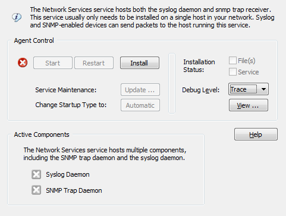Click the Debug Level label
Image resolution: width=286 pixels, height=216 pixels.
200,90
